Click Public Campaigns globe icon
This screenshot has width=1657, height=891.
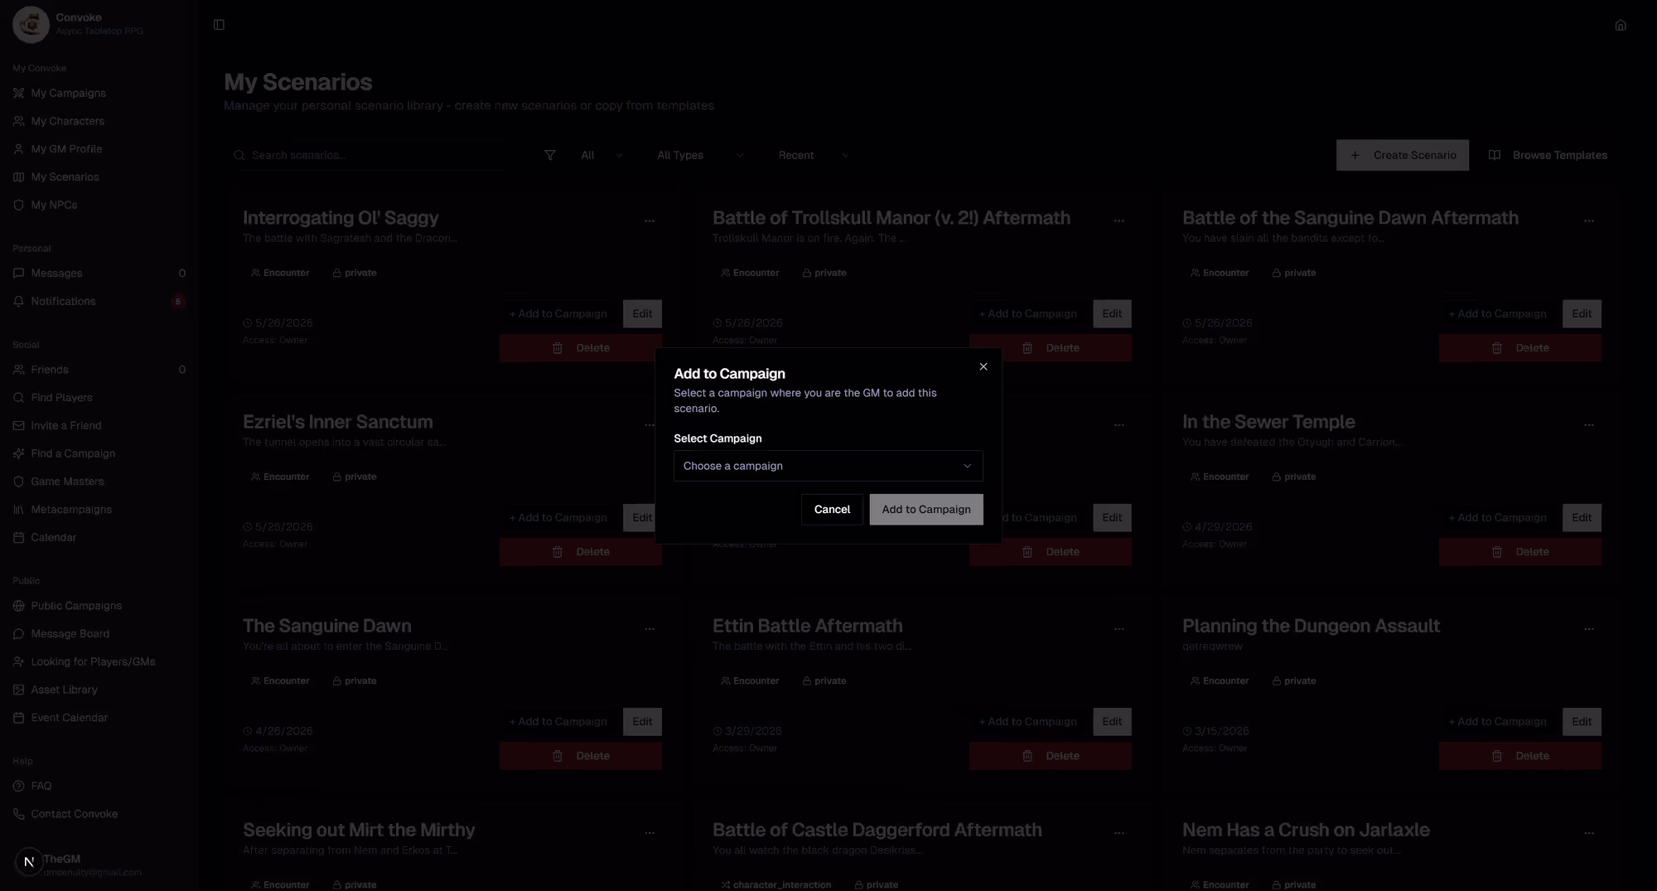pyautogui.click(x=19, y=606)
